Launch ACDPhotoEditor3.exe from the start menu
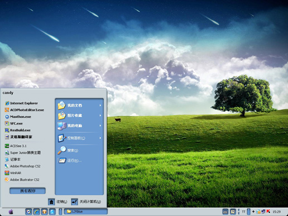The image size is (288, 216). 25,110
